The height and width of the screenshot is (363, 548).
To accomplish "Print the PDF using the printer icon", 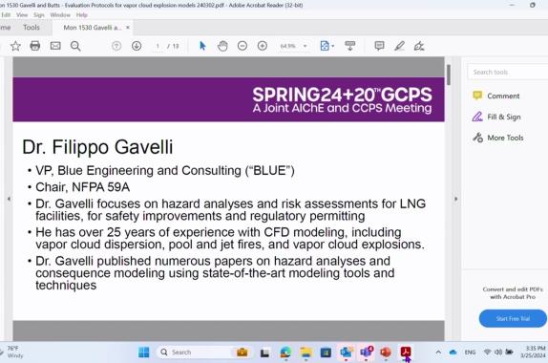I will point(35,46).
